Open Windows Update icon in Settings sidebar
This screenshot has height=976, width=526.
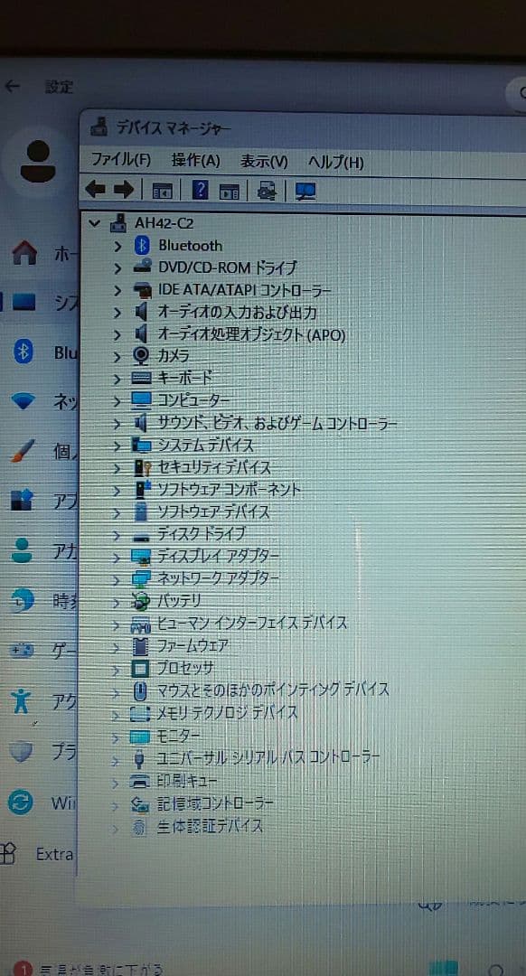click(x=20, y=802)
